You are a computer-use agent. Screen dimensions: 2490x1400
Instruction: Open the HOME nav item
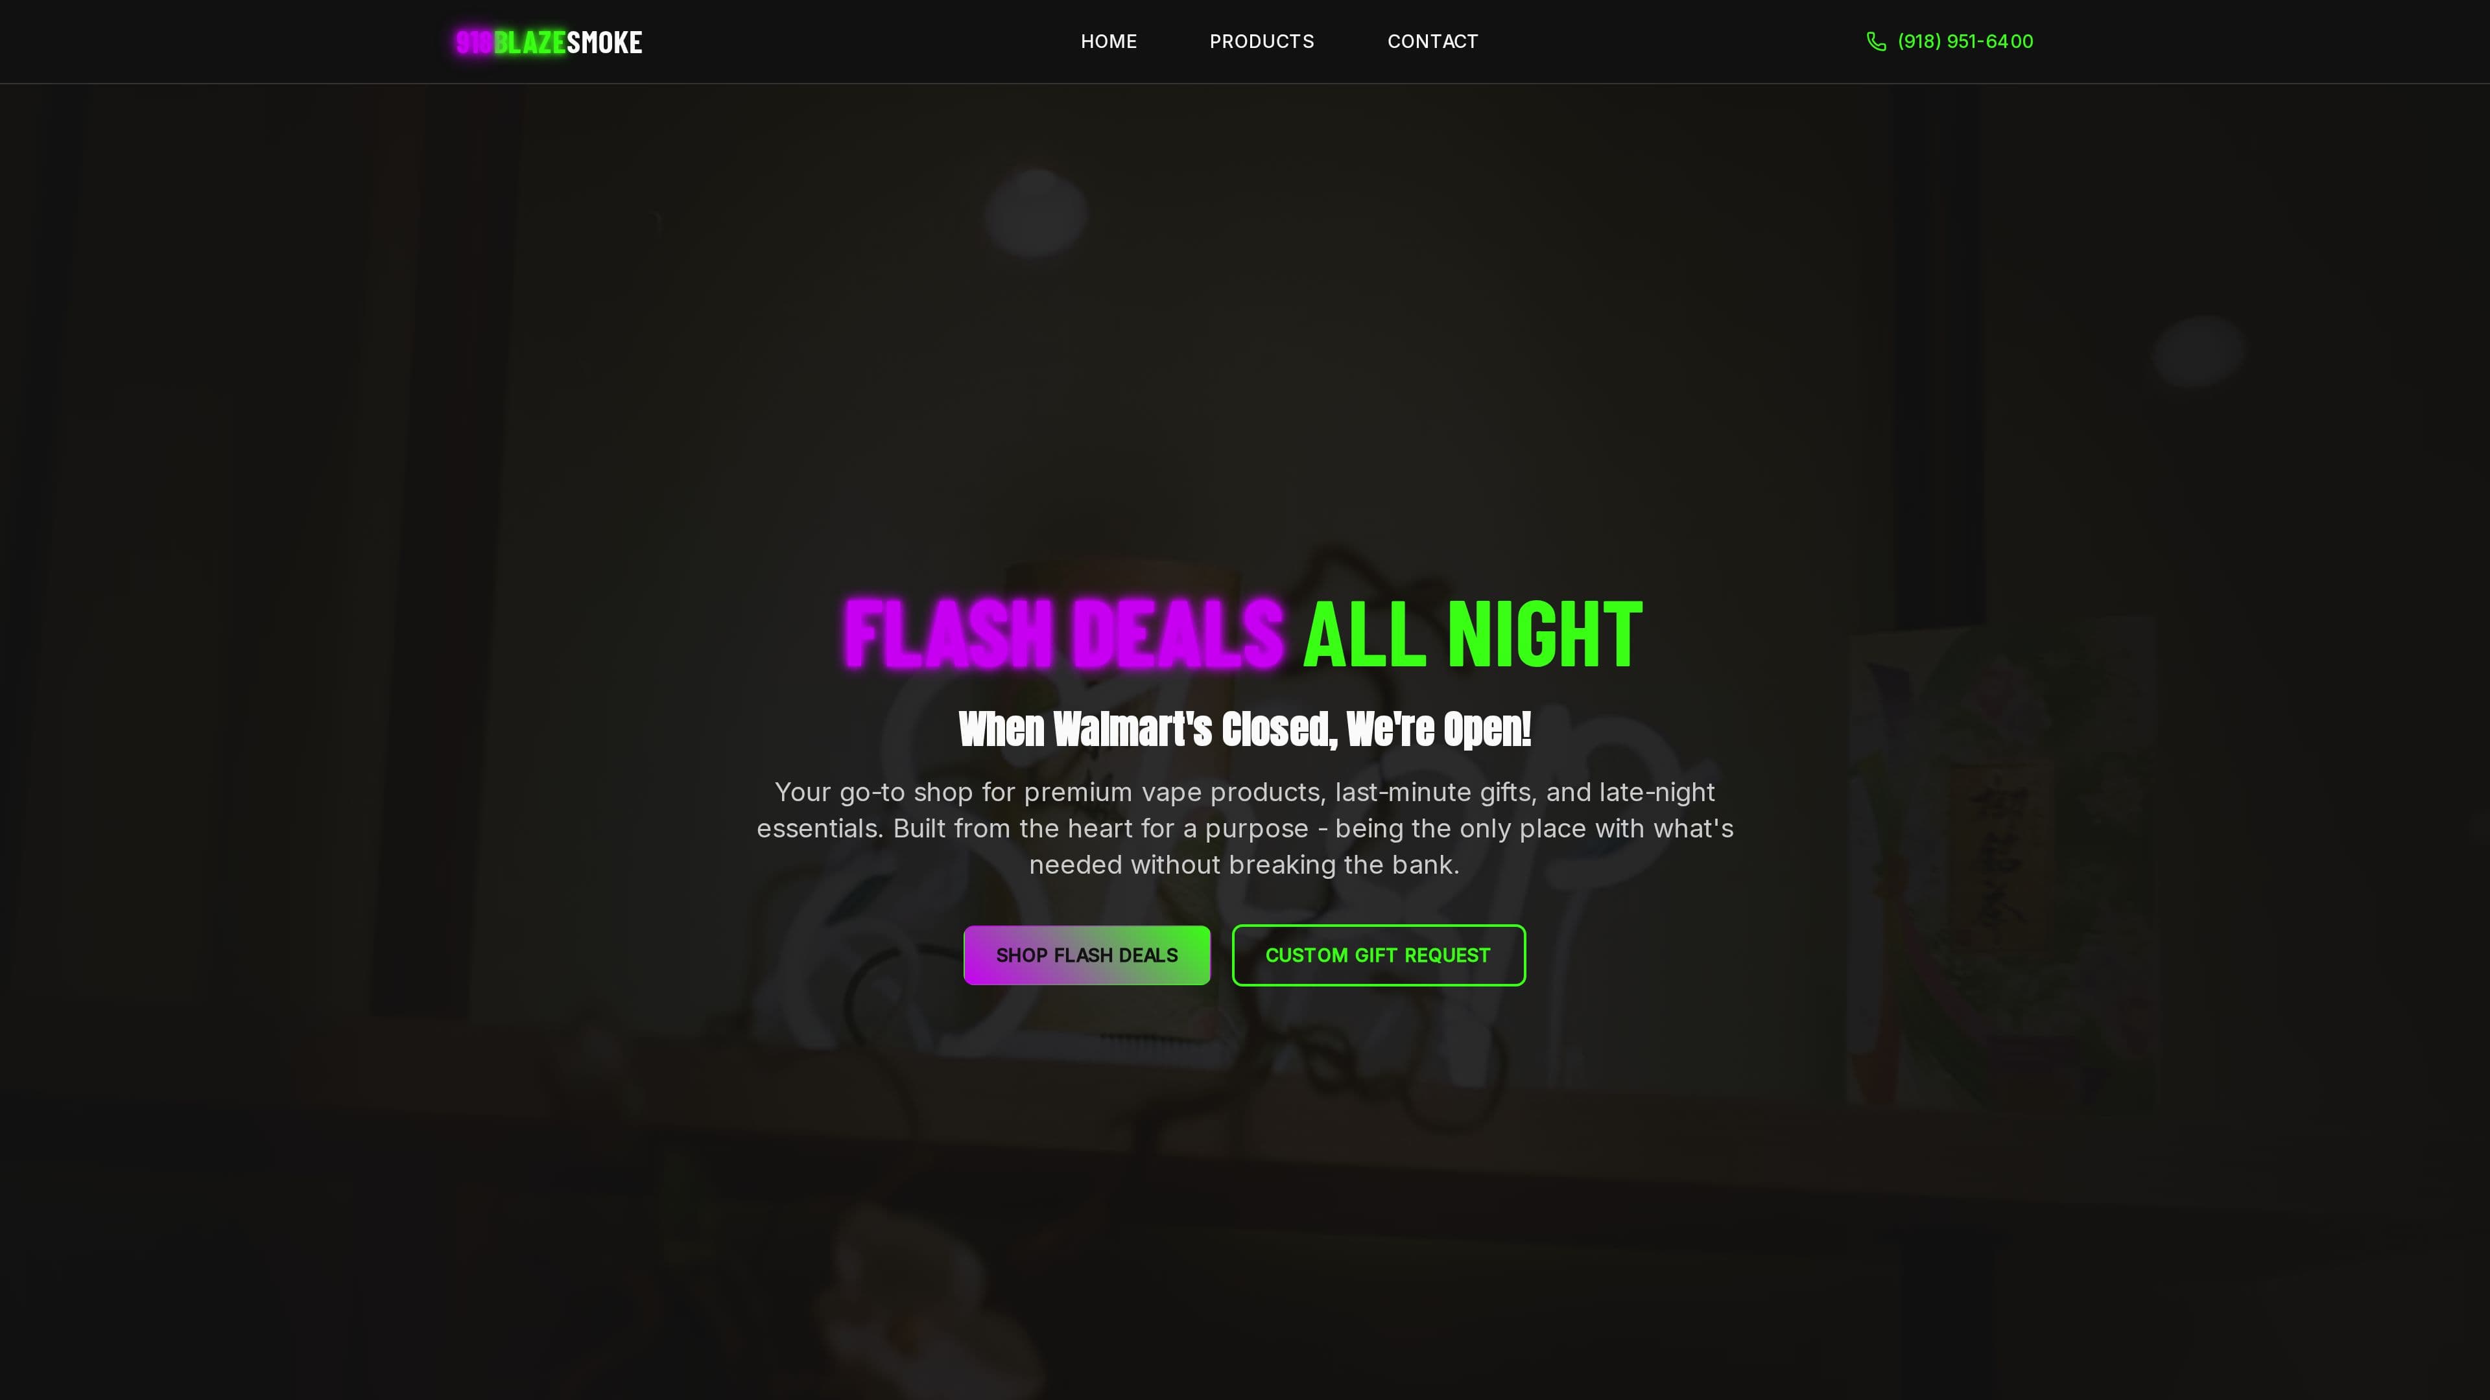click(x=1109, y=41)
